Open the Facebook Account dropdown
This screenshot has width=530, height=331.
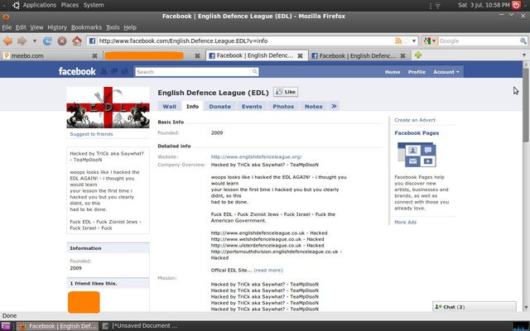point(445,72)
